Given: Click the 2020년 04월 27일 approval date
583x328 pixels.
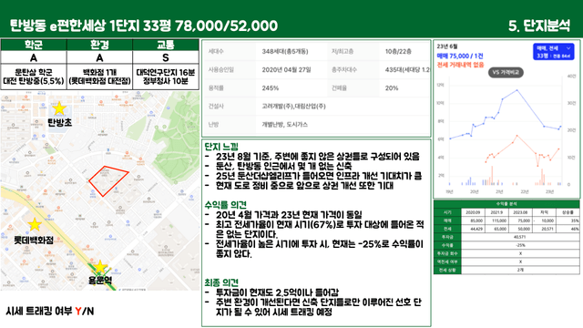Looking at the screenshot, I should [286, 69].
